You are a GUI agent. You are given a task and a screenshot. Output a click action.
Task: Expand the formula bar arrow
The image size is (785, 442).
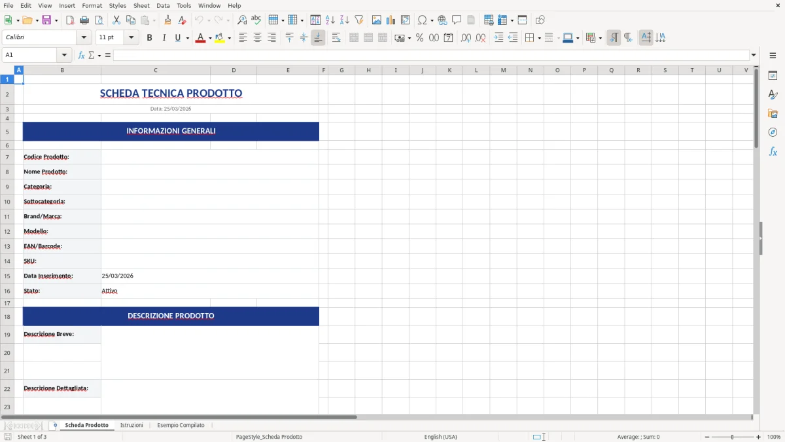(754, 55)
